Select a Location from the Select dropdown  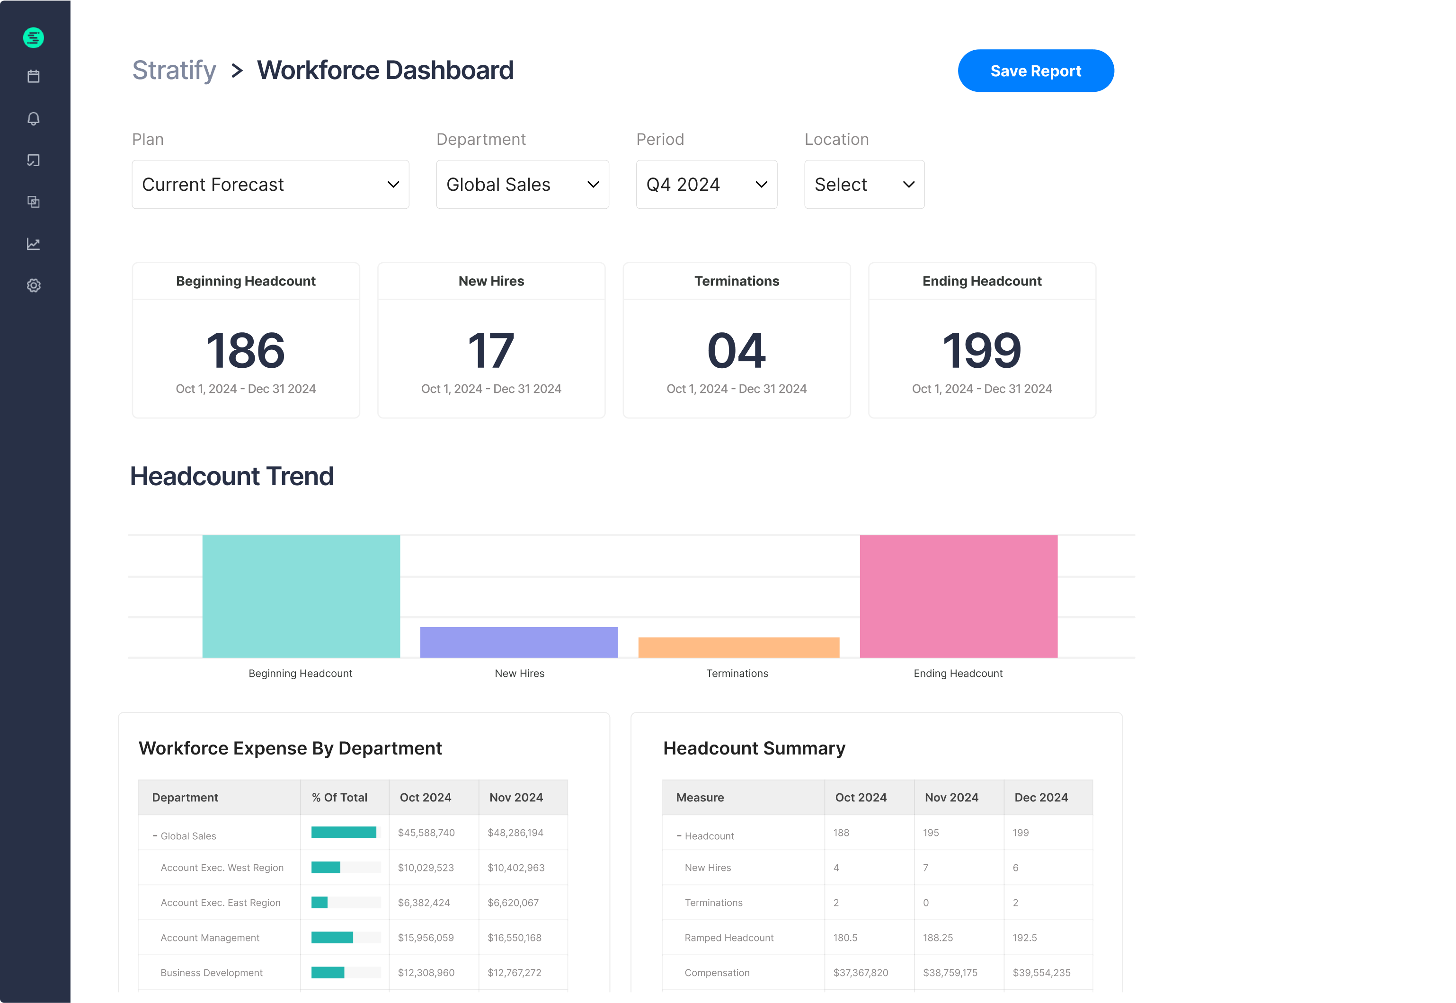point(864,184)
